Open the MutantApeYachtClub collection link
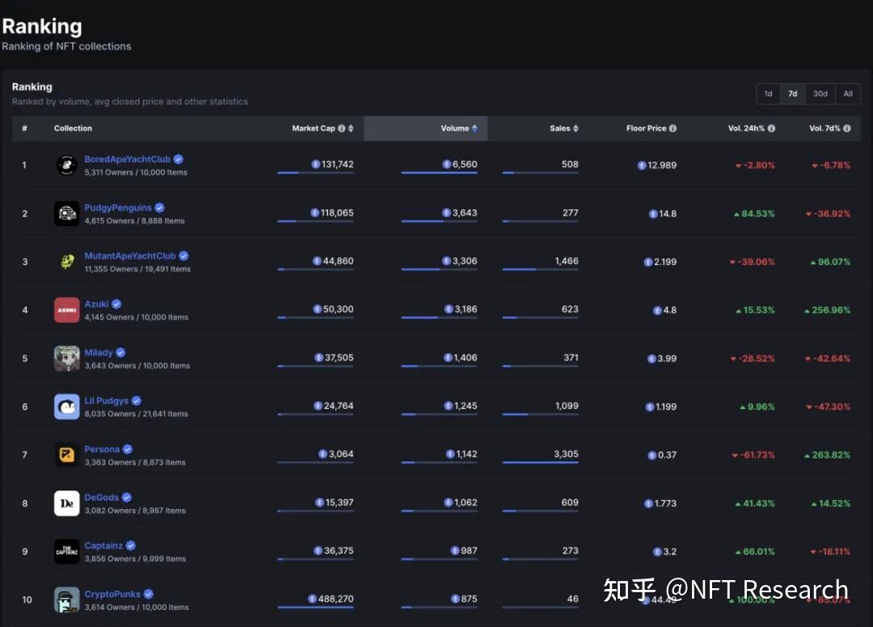 pos(130,256)
